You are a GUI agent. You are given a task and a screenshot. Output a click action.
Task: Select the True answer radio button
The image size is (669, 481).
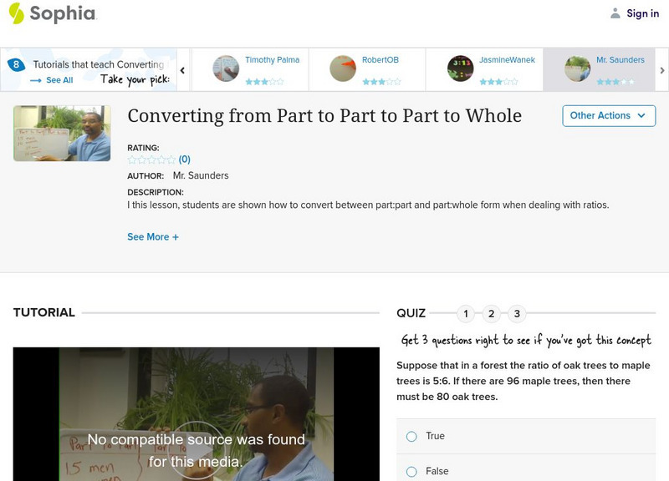(x=411, y=436)
